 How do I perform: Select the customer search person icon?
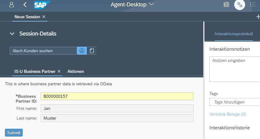click(82, 51)
